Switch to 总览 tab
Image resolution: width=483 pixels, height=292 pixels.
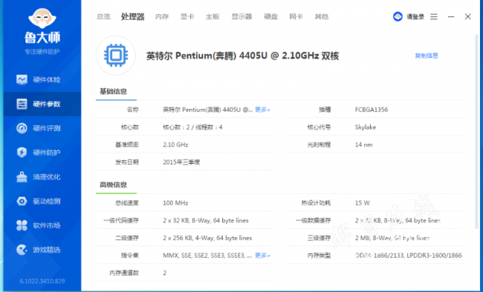click(103, 16)
